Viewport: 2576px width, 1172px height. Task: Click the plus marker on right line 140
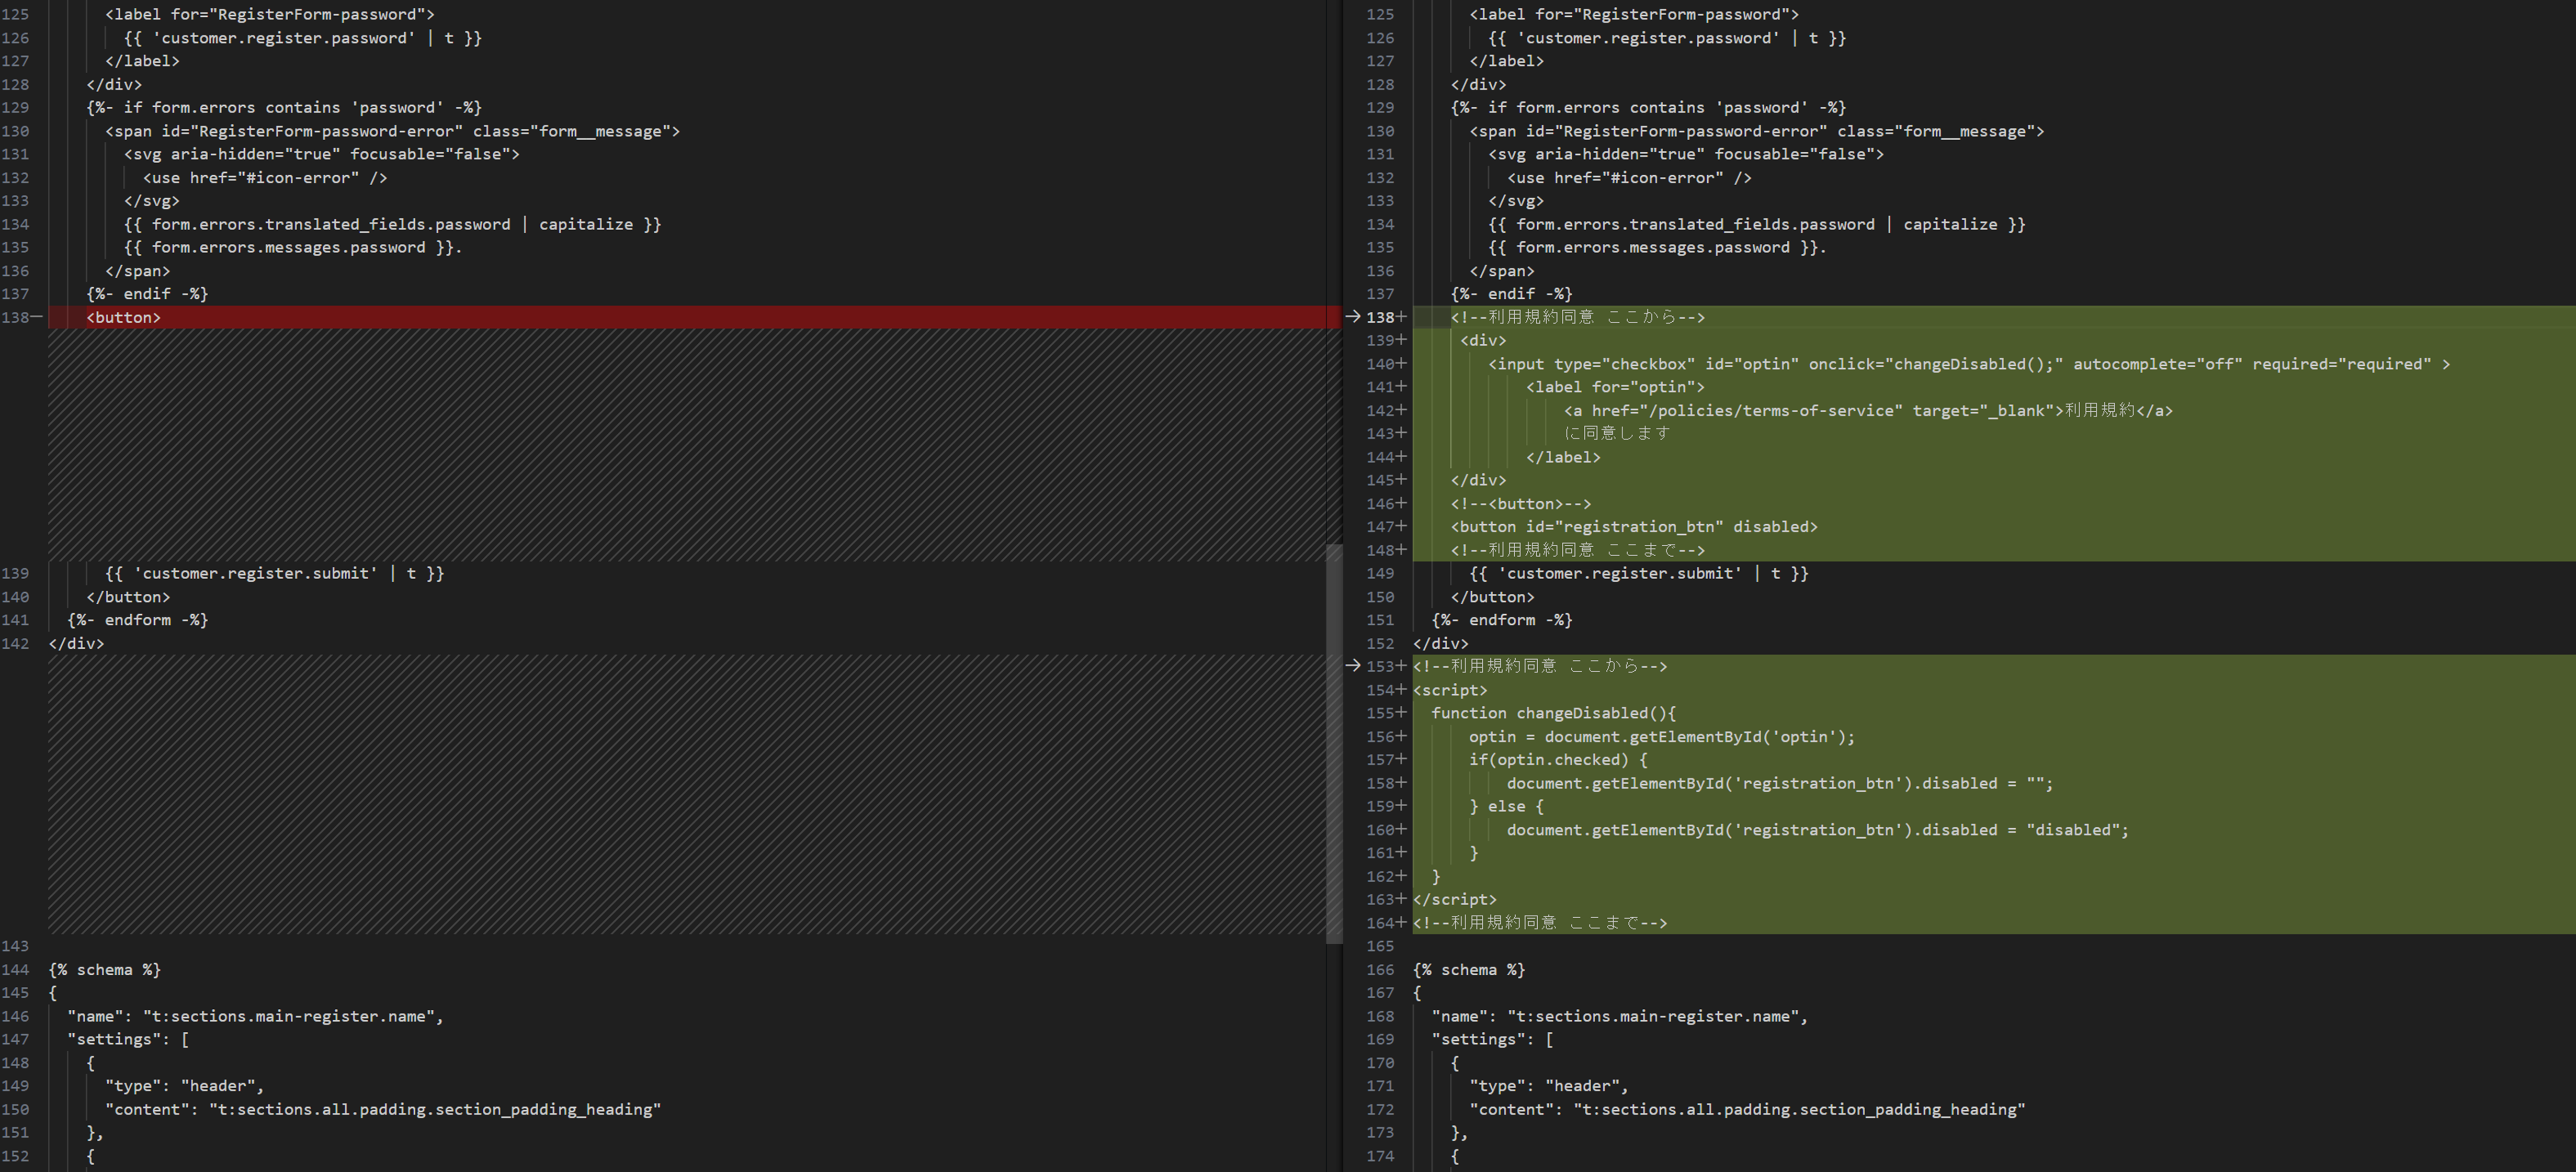pyautogui.click(x=1401, y=363)
